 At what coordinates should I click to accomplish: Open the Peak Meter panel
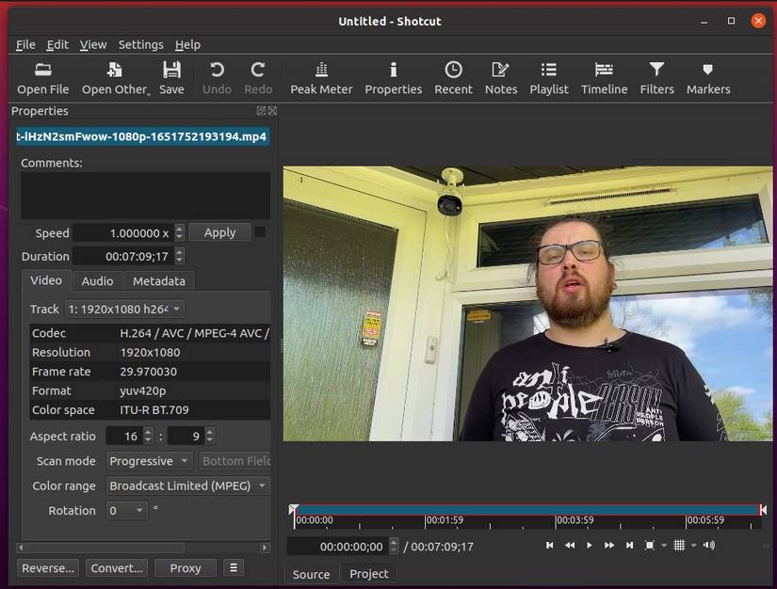point(321,78)
